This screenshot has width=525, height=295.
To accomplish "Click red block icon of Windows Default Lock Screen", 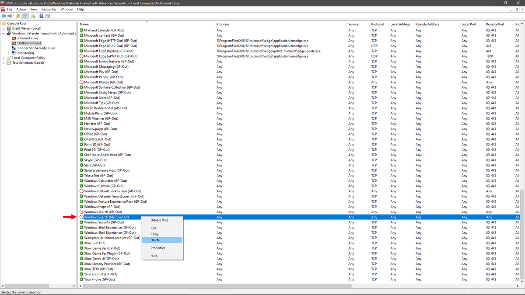I will pos(81,191).
